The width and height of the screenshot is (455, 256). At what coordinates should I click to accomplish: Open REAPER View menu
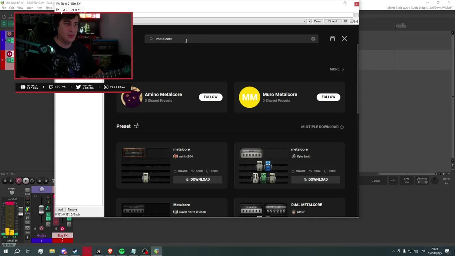coord(20,8)
